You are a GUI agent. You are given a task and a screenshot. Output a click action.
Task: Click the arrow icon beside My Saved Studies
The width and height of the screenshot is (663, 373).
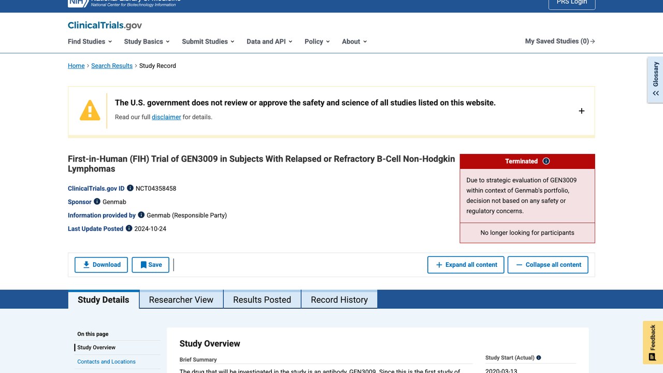[x=593, y=41]
